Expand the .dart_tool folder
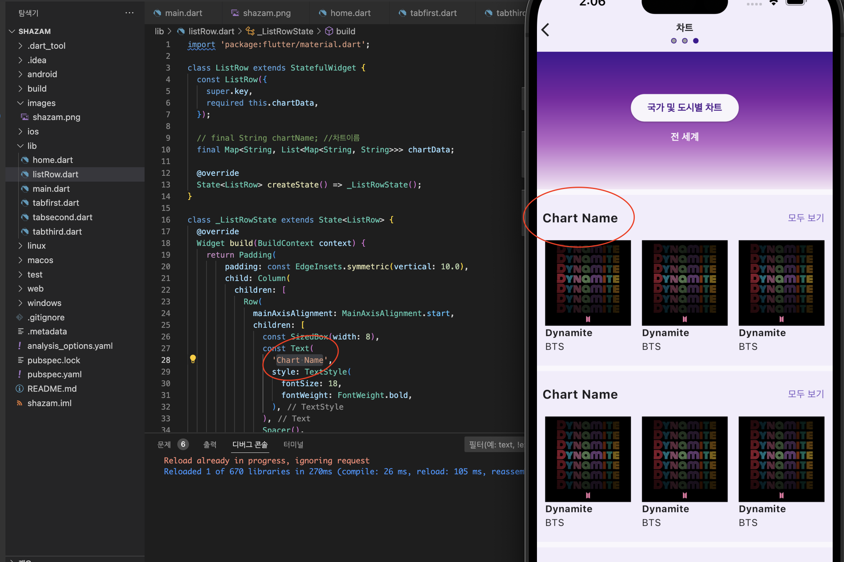 (20, 46)
